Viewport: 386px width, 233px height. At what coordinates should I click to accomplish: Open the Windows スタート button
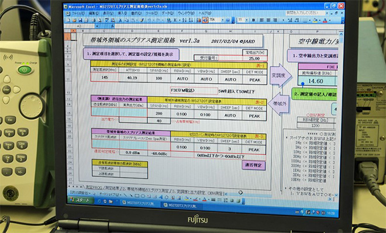pos(81,200)
